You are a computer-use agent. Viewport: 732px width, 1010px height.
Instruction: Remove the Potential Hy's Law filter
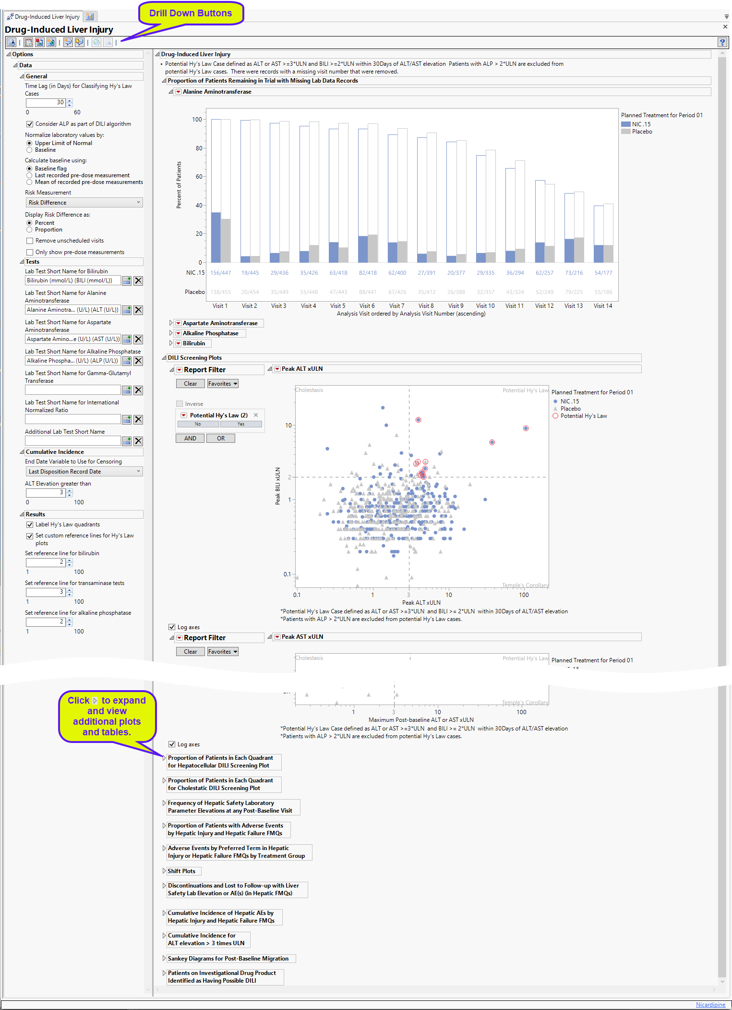256,415
